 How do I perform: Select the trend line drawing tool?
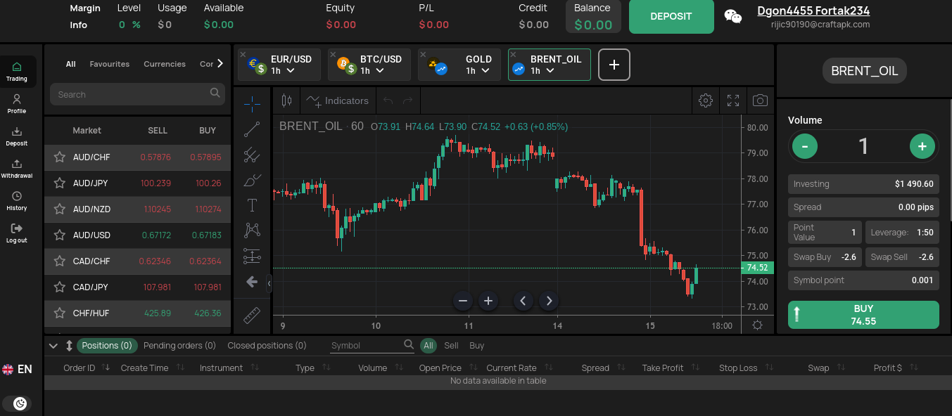[252, 129]
